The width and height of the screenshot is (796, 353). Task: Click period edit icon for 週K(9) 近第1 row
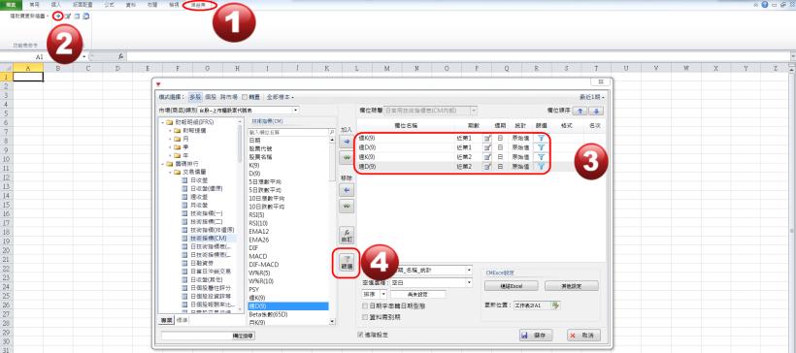pos(487,138)
